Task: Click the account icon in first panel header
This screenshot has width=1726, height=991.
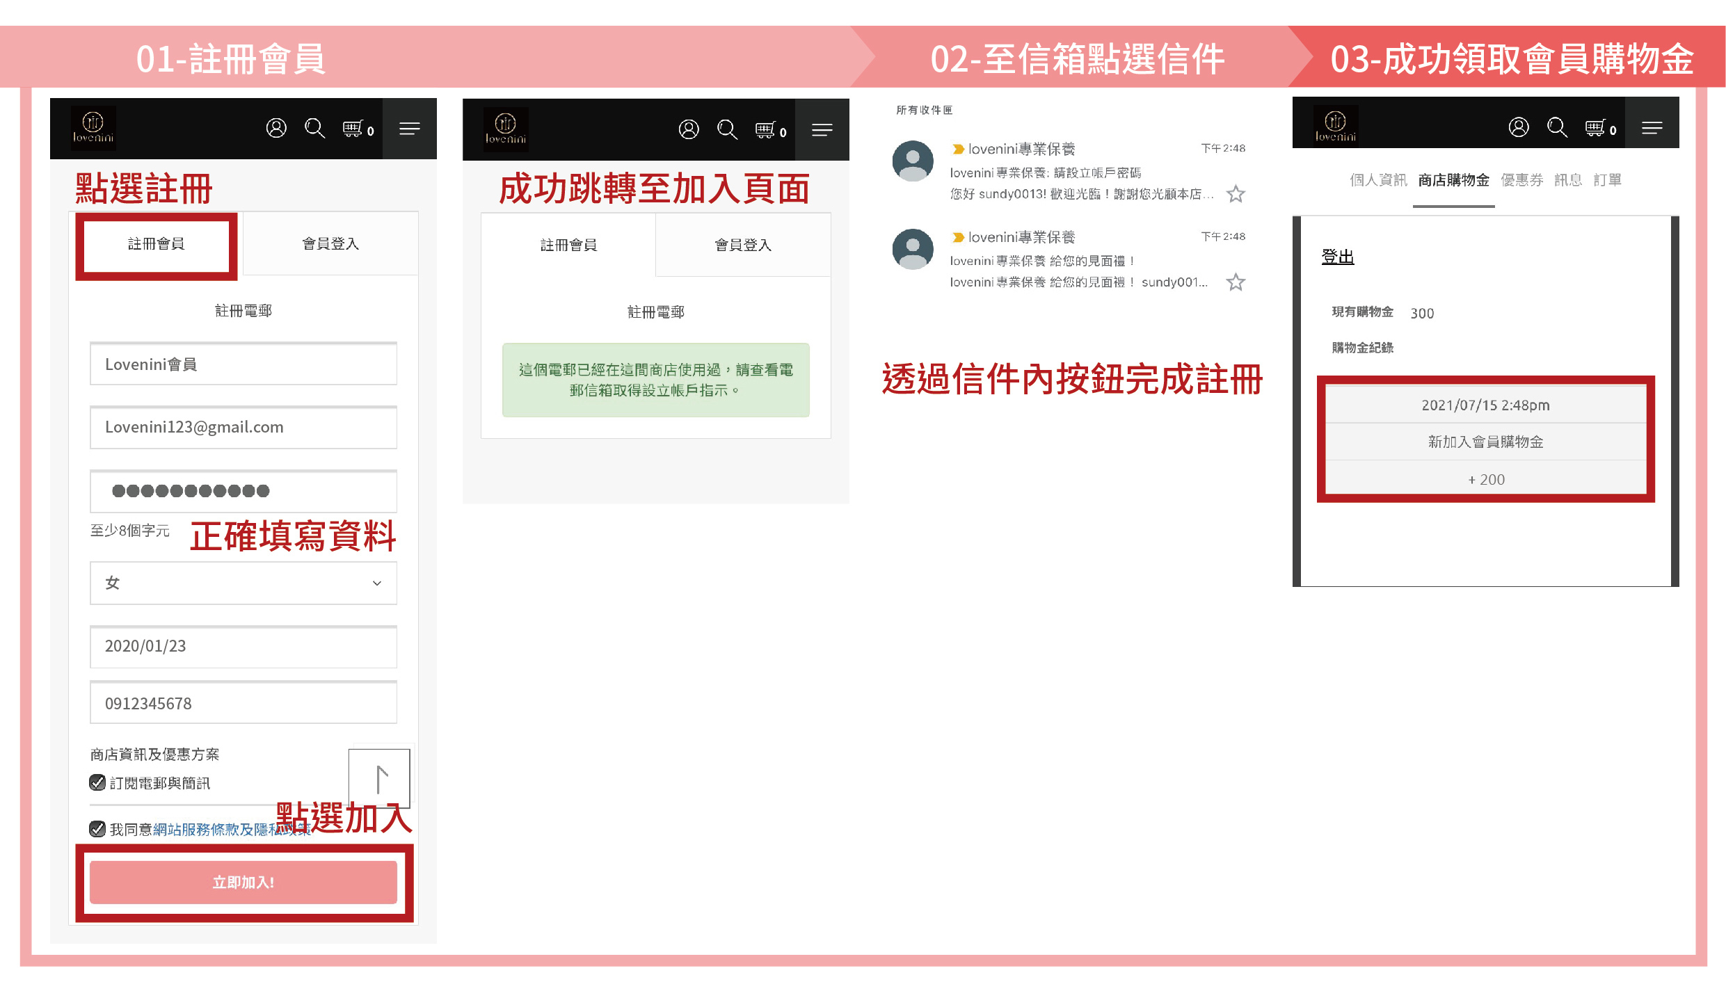Action: [x=276, y=129]
